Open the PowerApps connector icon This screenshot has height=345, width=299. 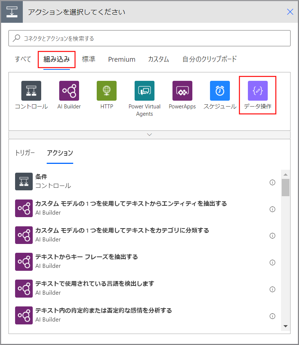click(x=182, y=91)
